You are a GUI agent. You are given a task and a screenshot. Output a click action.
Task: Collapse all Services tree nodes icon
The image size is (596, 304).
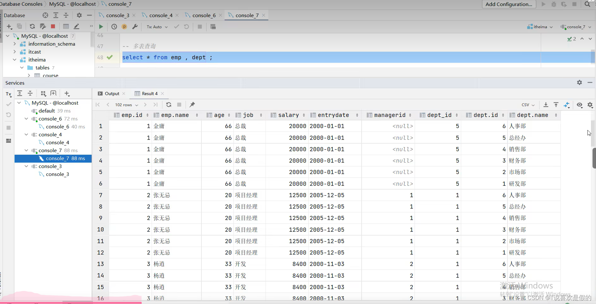click(x=30, y=94)
